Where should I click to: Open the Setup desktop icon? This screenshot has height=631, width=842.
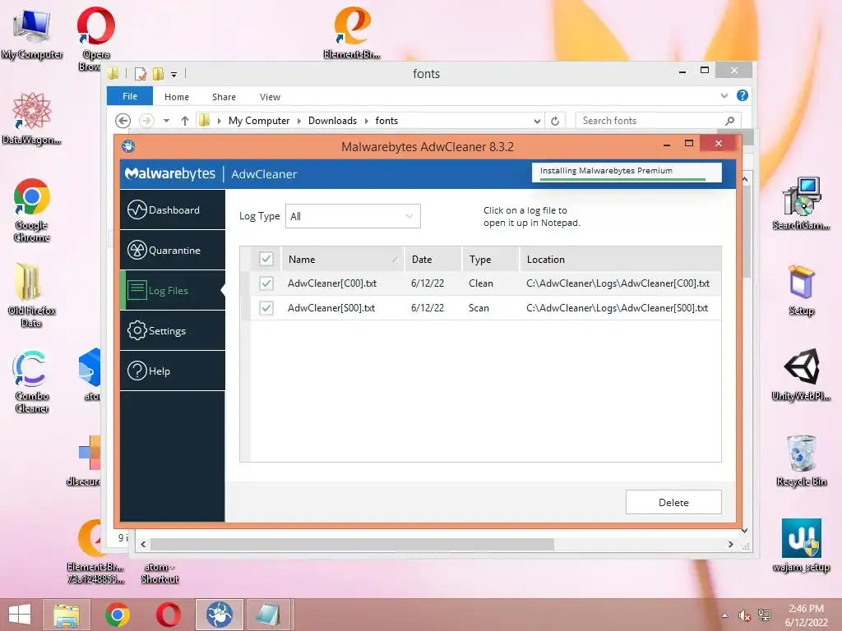click(x=801, y=290)
